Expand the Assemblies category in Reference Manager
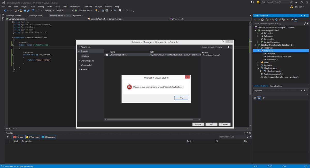This screenshot has height=168, width=310. coord(79,47)
